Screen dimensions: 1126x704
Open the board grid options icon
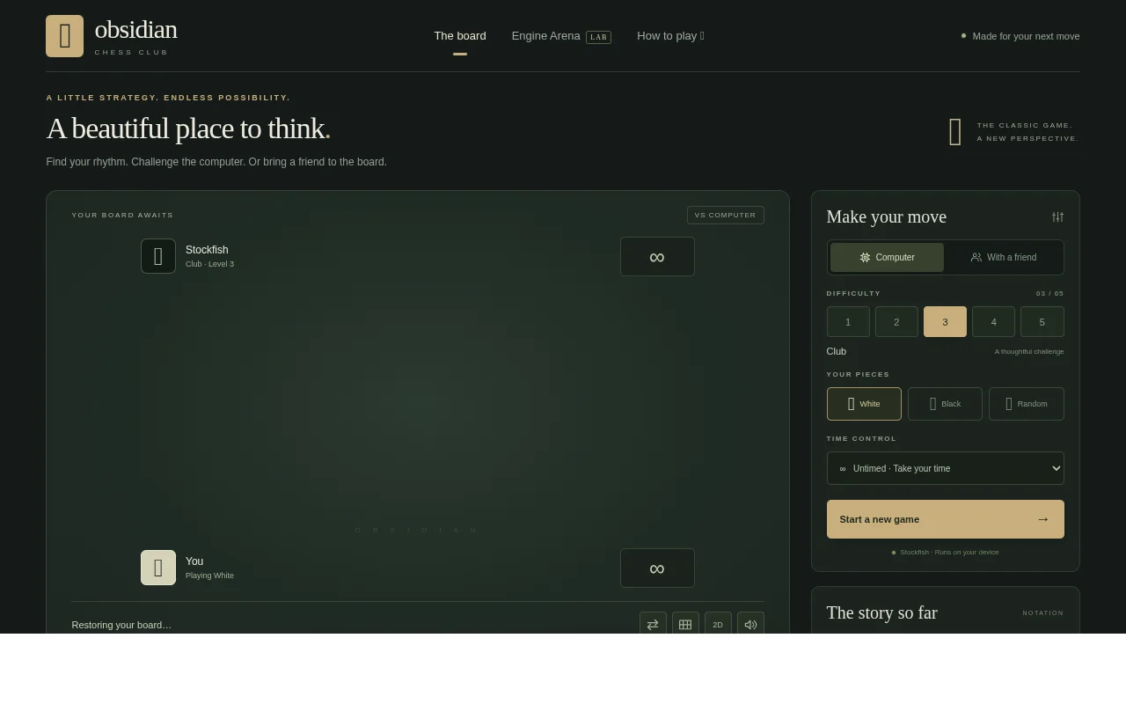[685, 624]
